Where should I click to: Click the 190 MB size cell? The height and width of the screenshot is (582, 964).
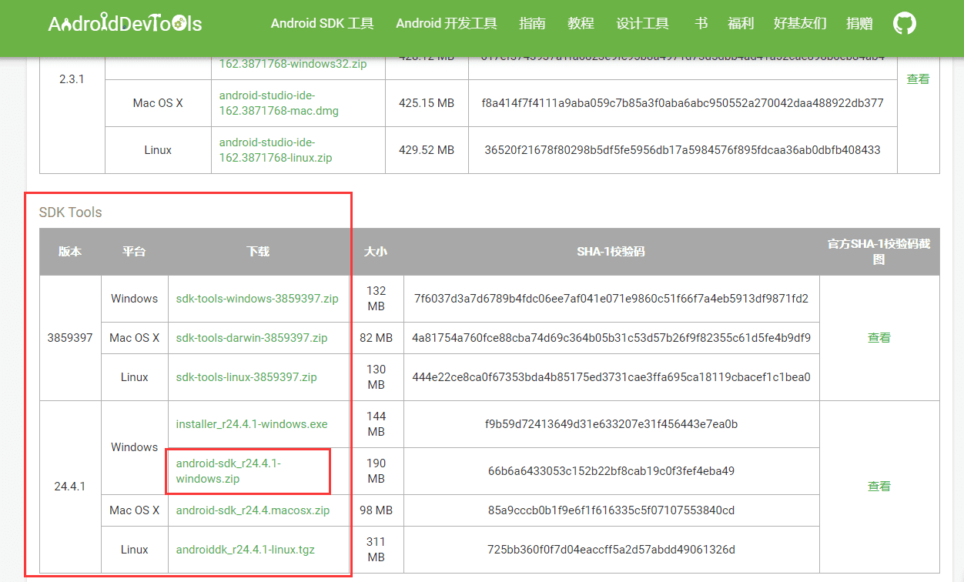coord(376,471)
